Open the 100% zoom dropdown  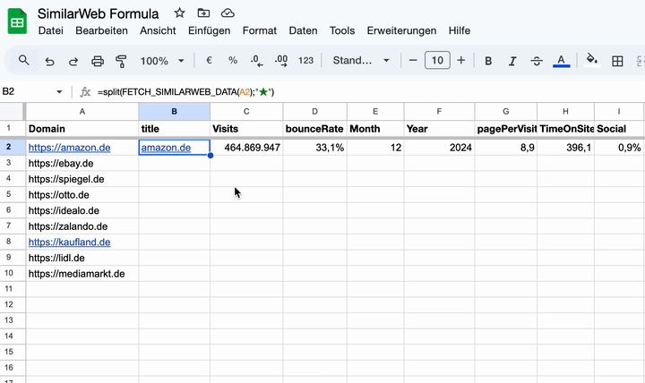162,61
